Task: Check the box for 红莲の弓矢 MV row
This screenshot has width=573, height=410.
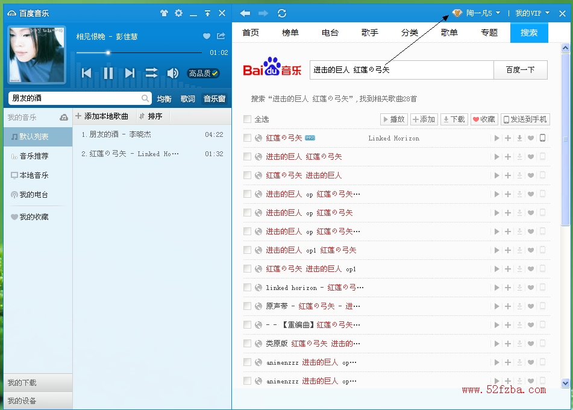Action: click(248, 138)
